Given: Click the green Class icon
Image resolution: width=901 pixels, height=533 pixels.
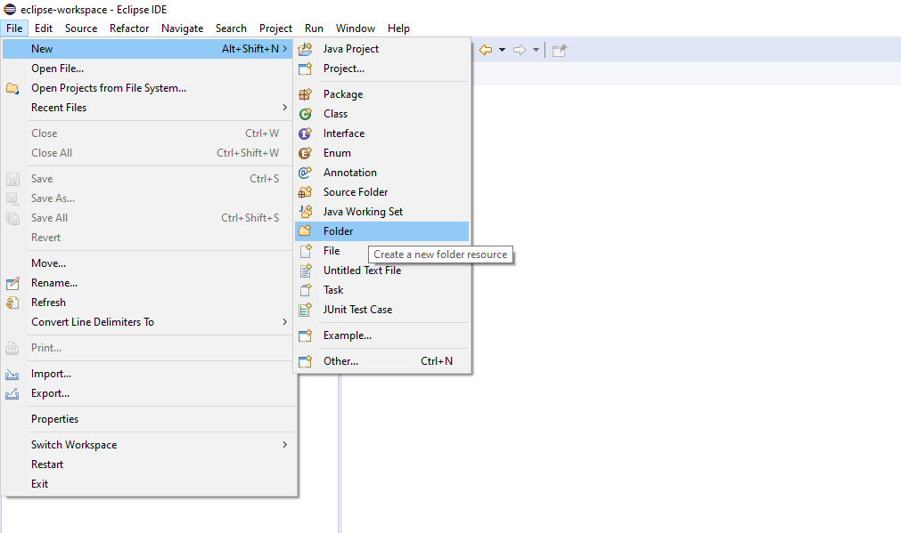Looking at the screenshot, I should [x=305, y=114].
